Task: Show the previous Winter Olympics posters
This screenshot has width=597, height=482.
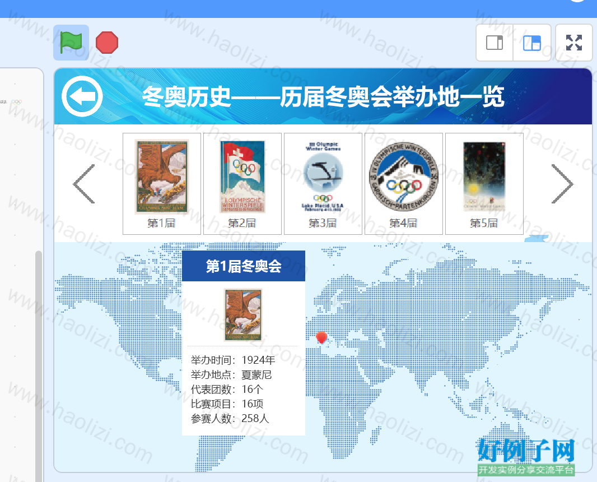Action: [84, 184]
